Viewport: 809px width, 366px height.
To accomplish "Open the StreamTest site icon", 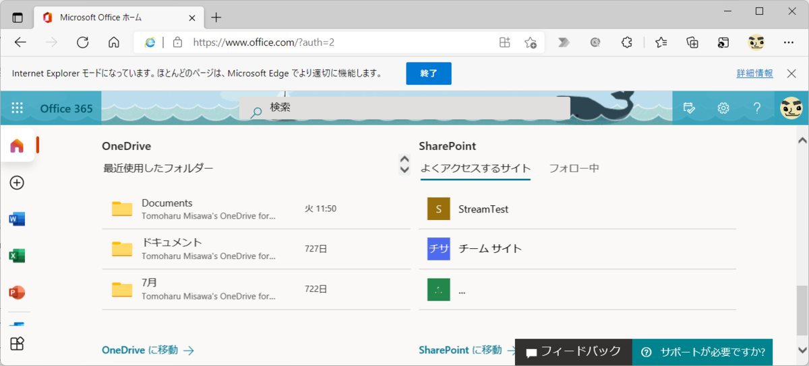I will point(439,209).
